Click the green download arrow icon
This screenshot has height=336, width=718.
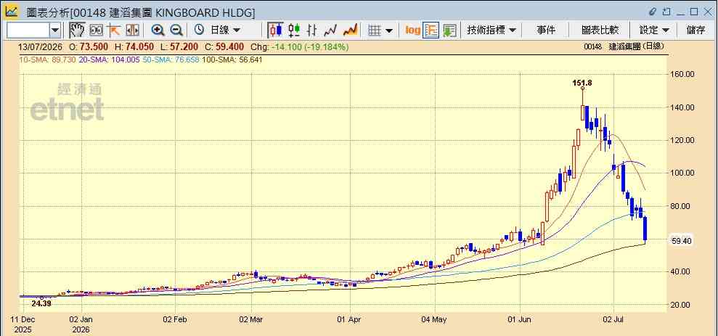449,30
